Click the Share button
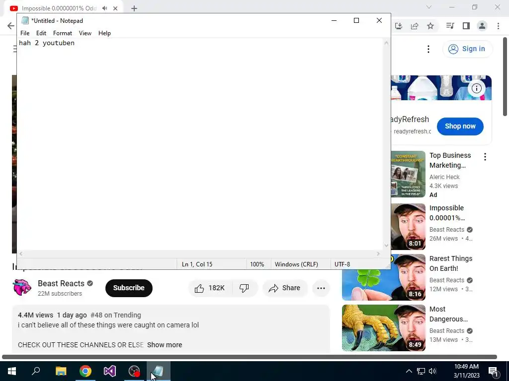This screenshot has width=509, height=381. [x=285, y=288]
